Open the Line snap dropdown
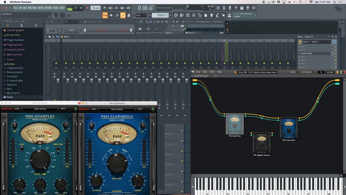 (x=141, y=15)
